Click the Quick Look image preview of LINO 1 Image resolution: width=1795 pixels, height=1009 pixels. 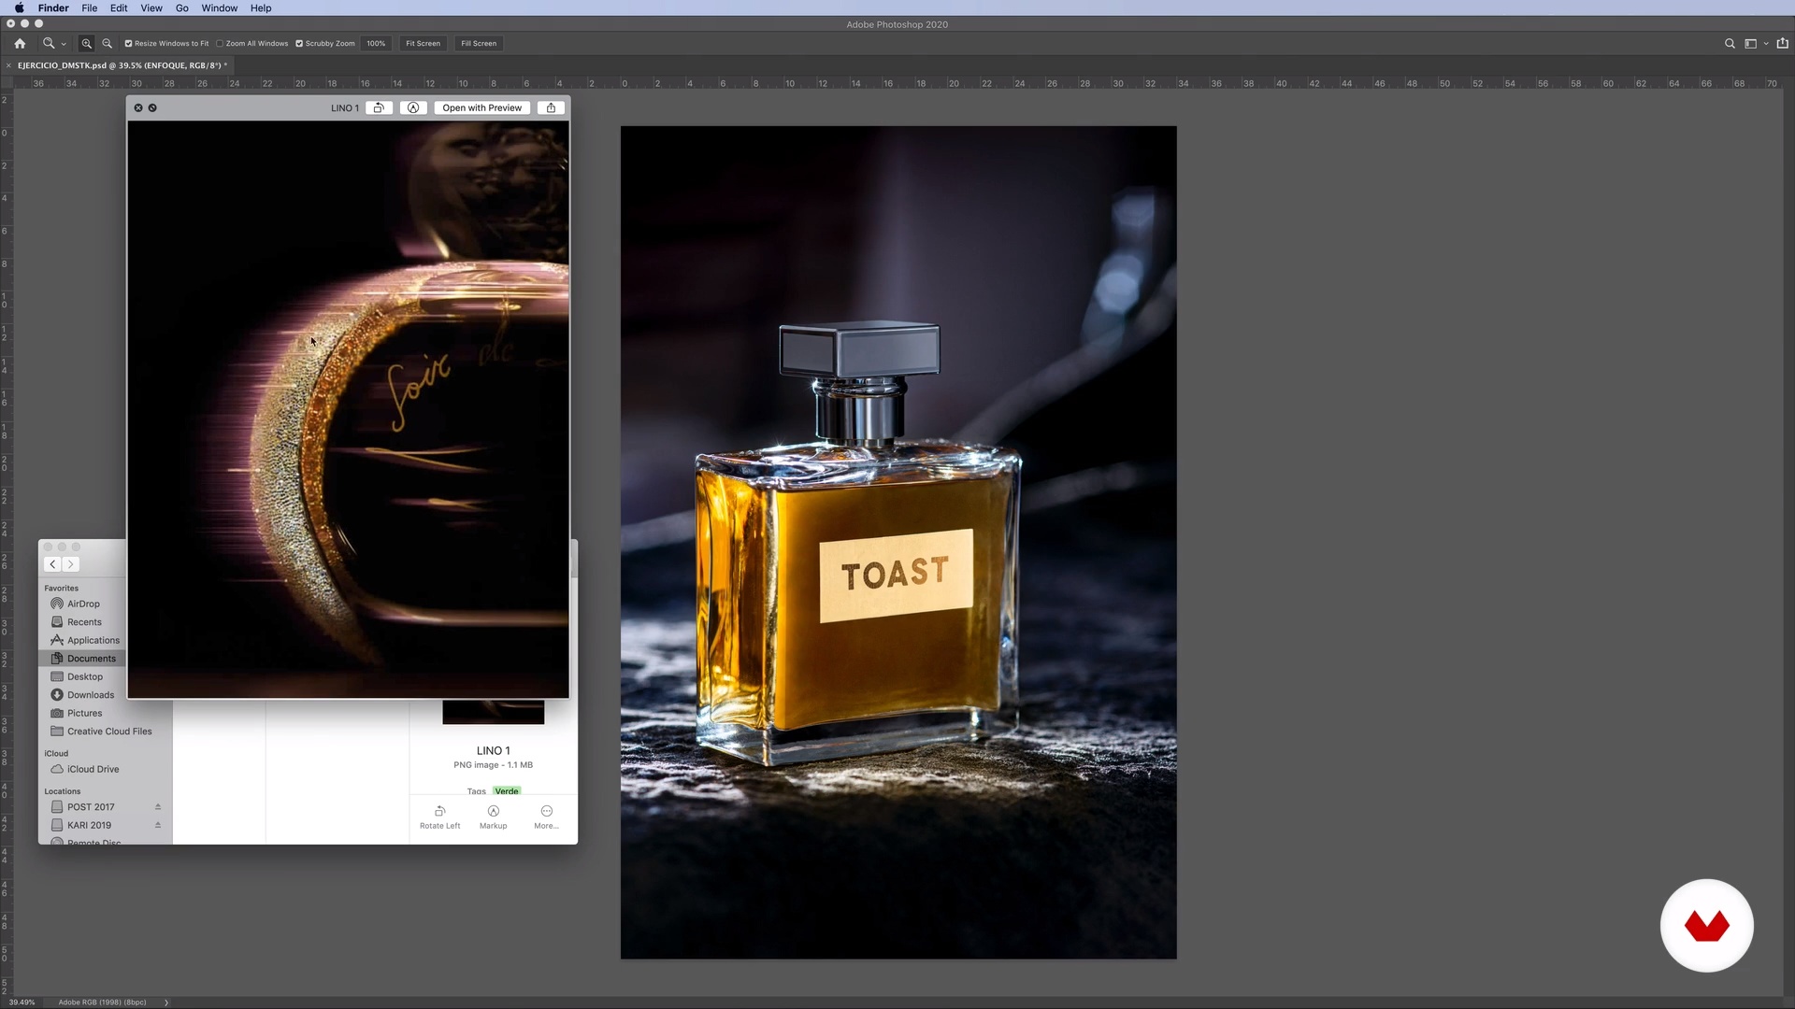[348, 409]
